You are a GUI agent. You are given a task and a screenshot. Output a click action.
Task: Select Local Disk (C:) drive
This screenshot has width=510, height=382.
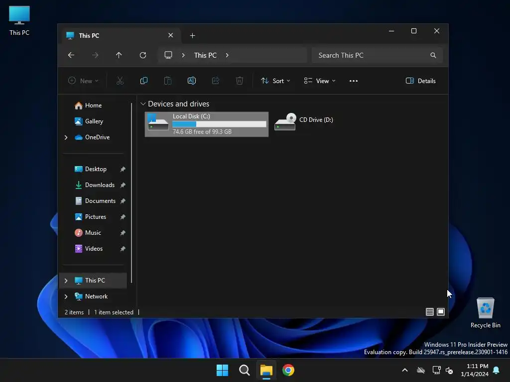pos(207,124)
